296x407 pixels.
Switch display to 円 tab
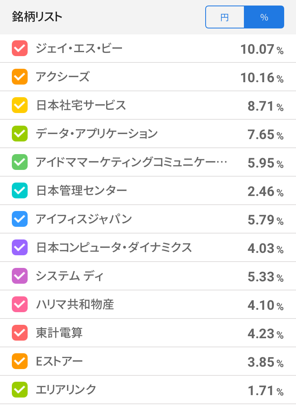point(225,17)
